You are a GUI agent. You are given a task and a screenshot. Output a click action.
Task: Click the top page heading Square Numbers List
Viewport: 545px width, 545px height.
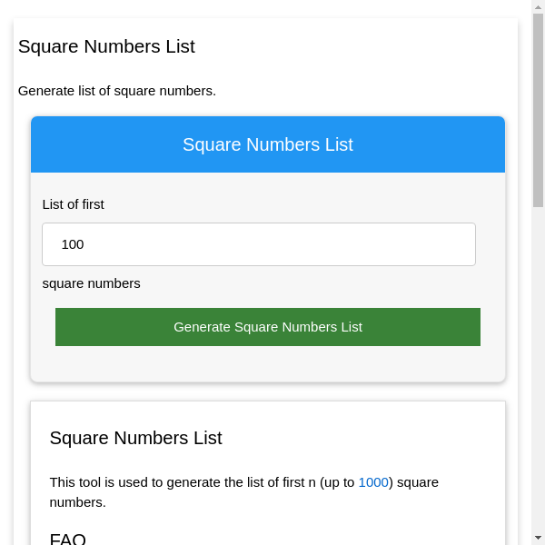(106, 46)
